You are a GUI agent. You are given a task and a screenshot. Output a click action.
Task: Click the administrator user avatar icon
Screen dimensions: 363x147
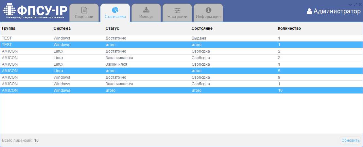pyautogui.click(x=309, y=11)
